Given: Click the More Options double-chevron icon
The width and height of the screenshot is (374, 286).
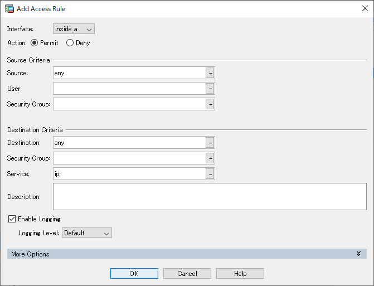Looking at the screenshot, I should [358, 254].
